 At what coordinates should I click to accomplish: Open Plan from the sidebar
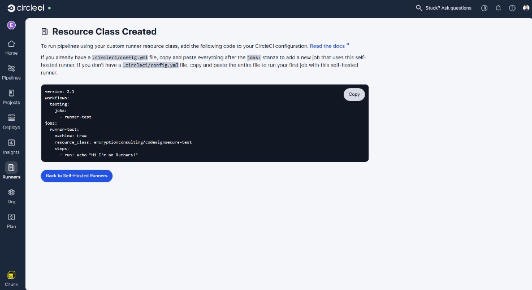pyautogui.click(x=11, y=221)
